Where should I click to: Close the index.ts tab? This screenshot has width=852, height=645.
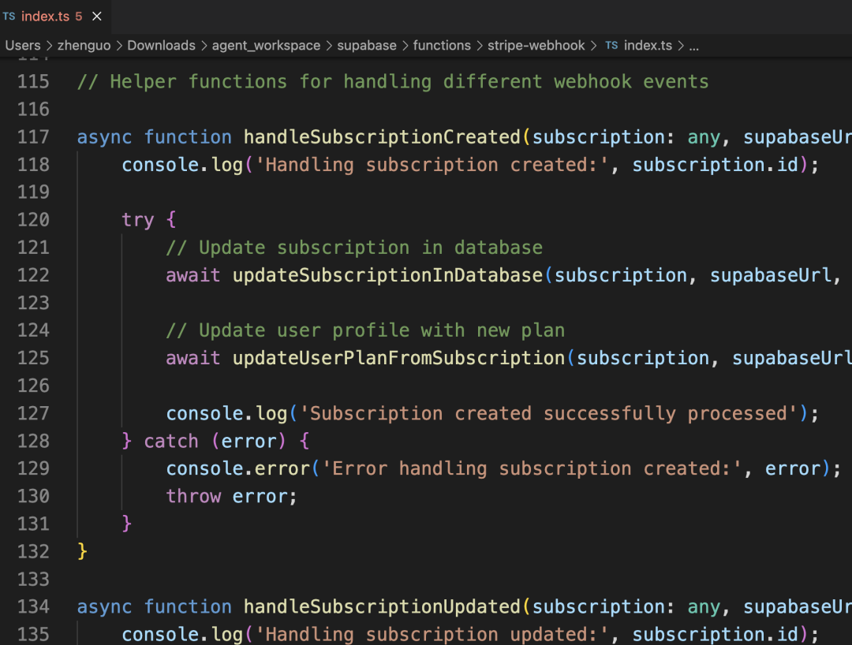click(97, 17)
